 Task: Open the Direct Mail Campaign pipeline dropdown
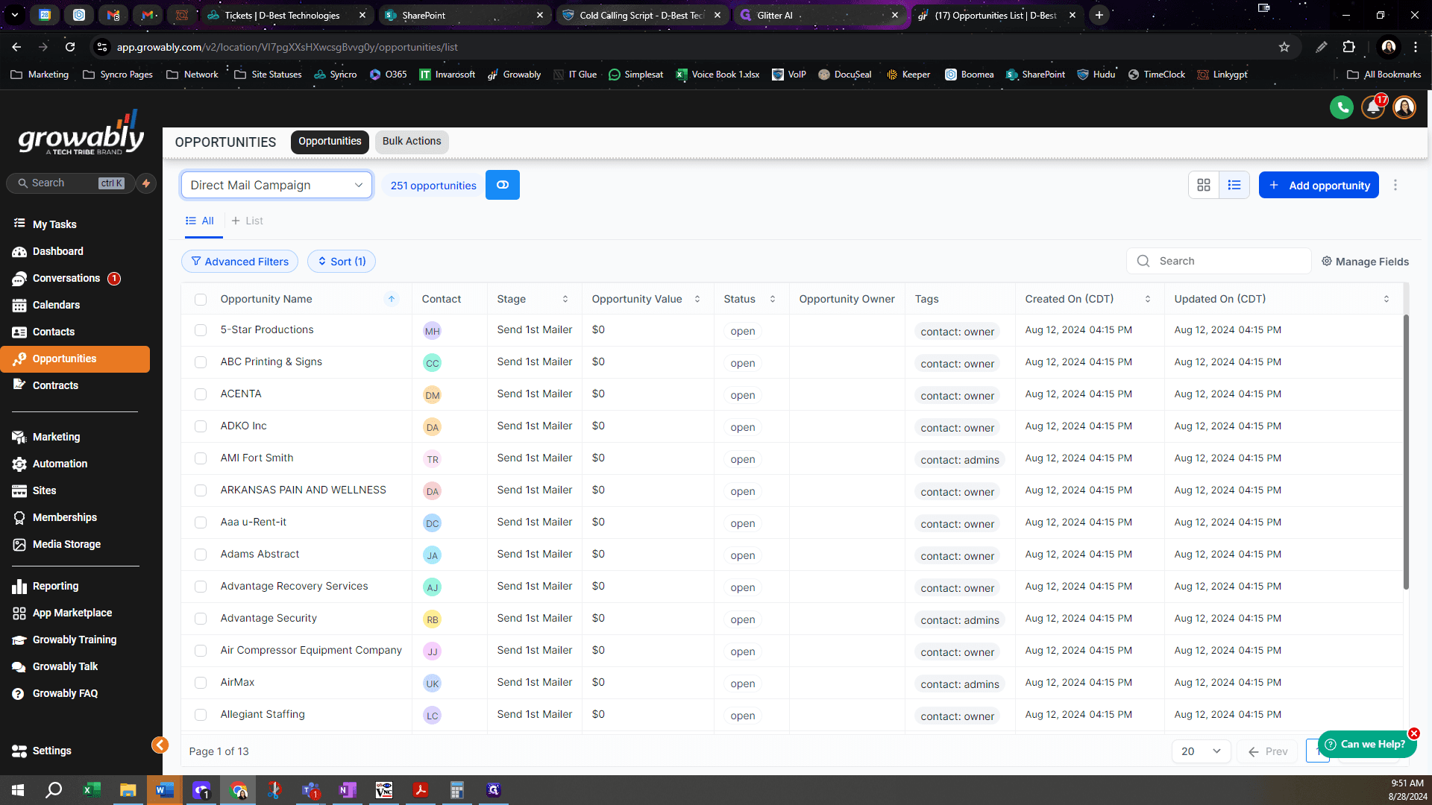(x=276, y=185)
